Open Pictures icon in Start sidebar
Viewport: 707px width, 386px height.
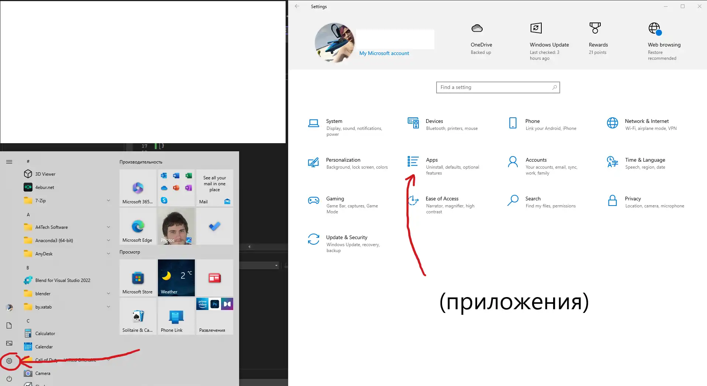click(9, 343)
